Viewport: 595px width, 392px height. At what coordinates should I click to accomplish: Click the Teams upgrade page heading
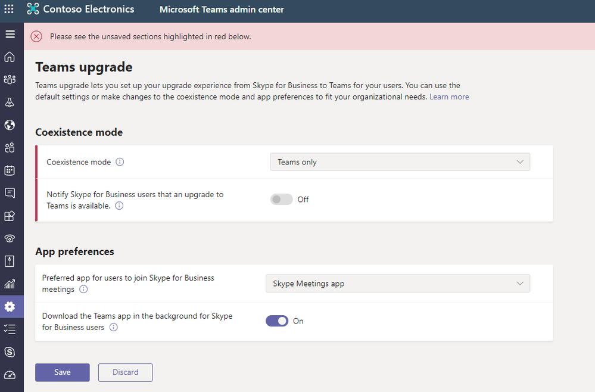(x=84, y=67)
